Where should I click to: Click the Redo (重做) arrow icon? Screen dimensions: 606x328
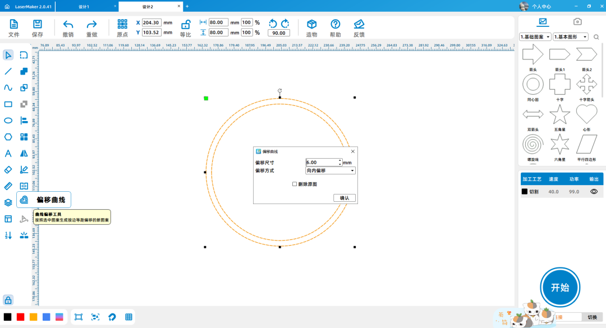[91, 24]
